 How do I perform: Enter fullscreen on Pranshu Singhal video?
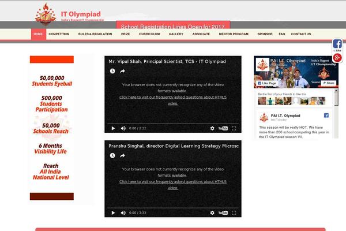point(234,213)
